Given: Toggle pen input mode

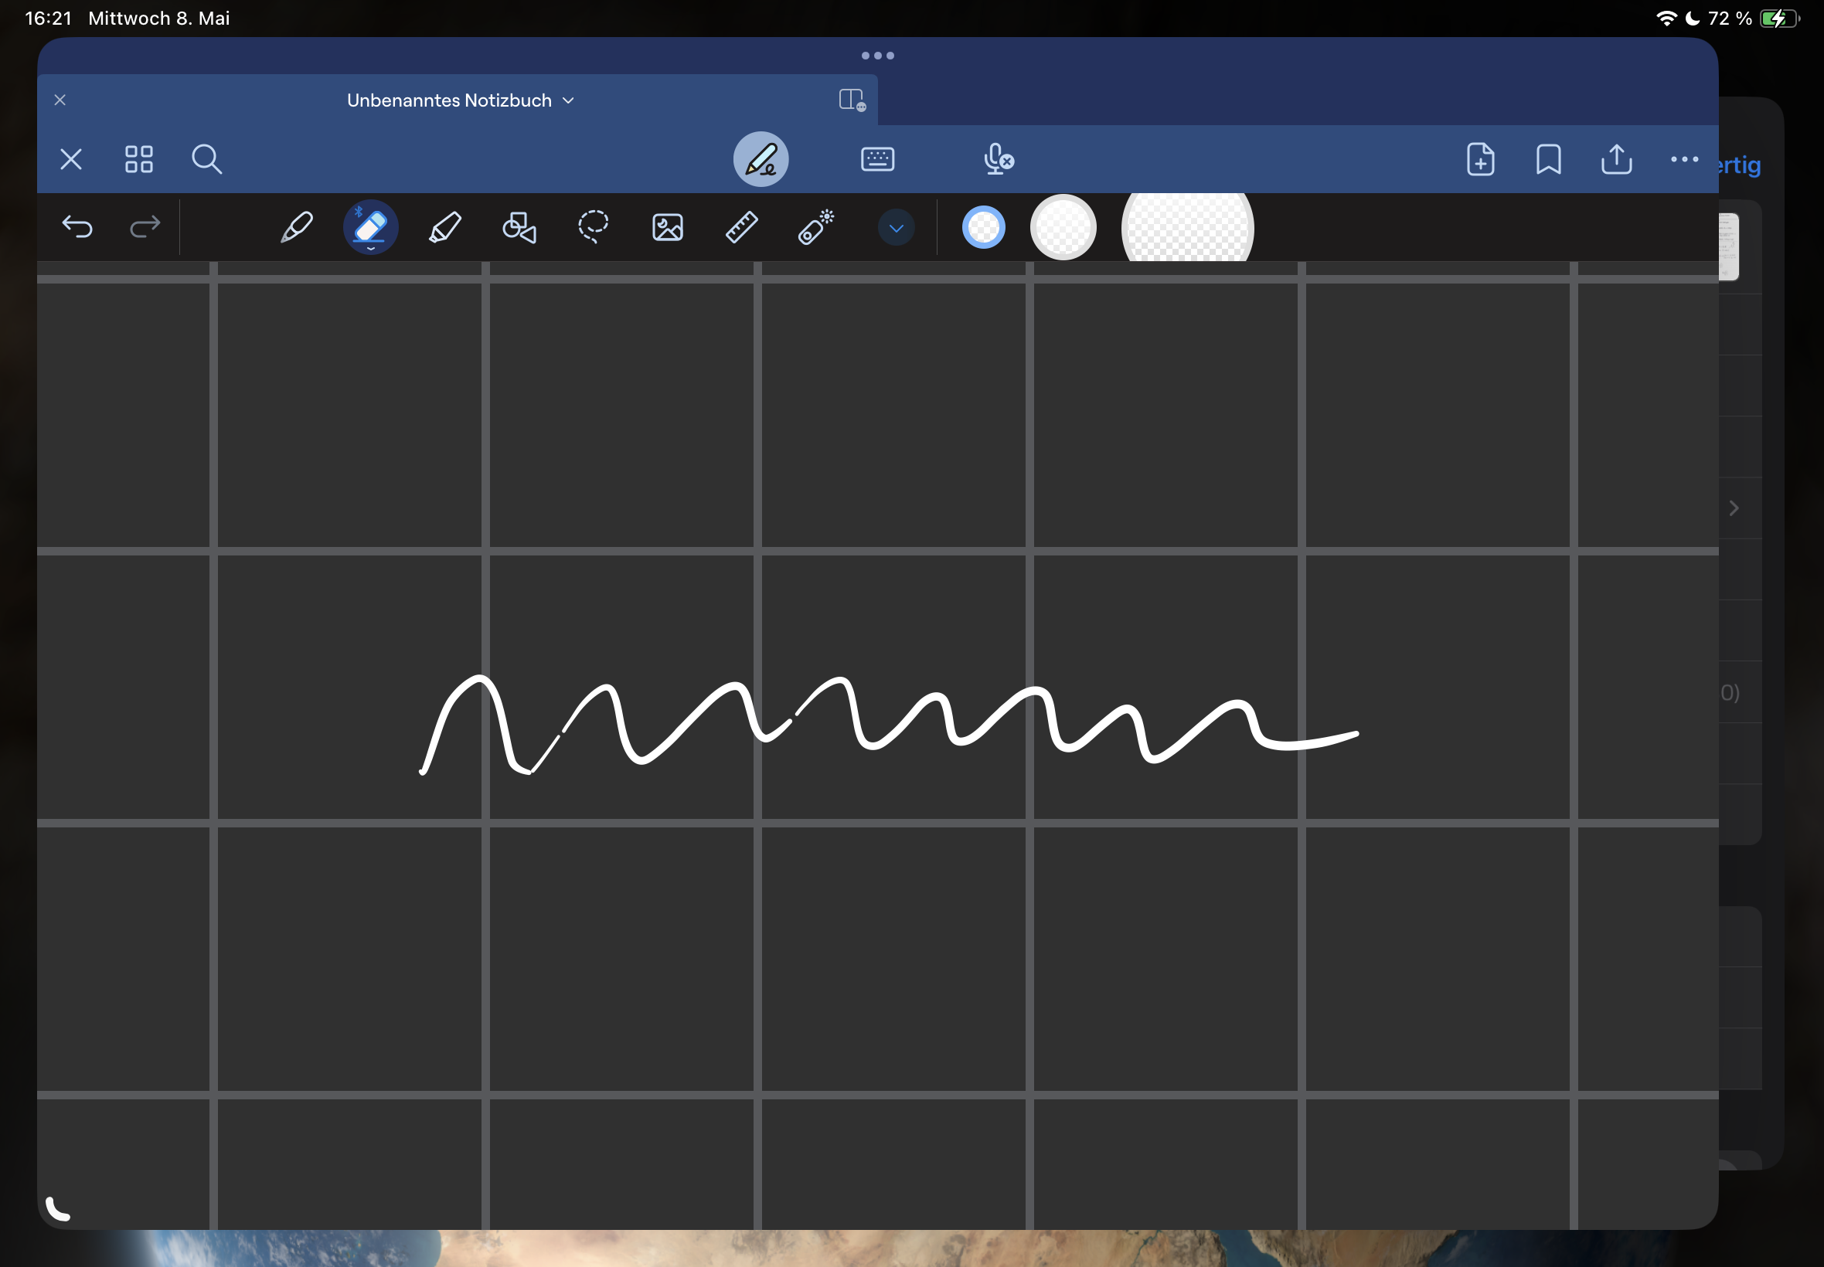Looking at the screenshot, I should (761, 160).
